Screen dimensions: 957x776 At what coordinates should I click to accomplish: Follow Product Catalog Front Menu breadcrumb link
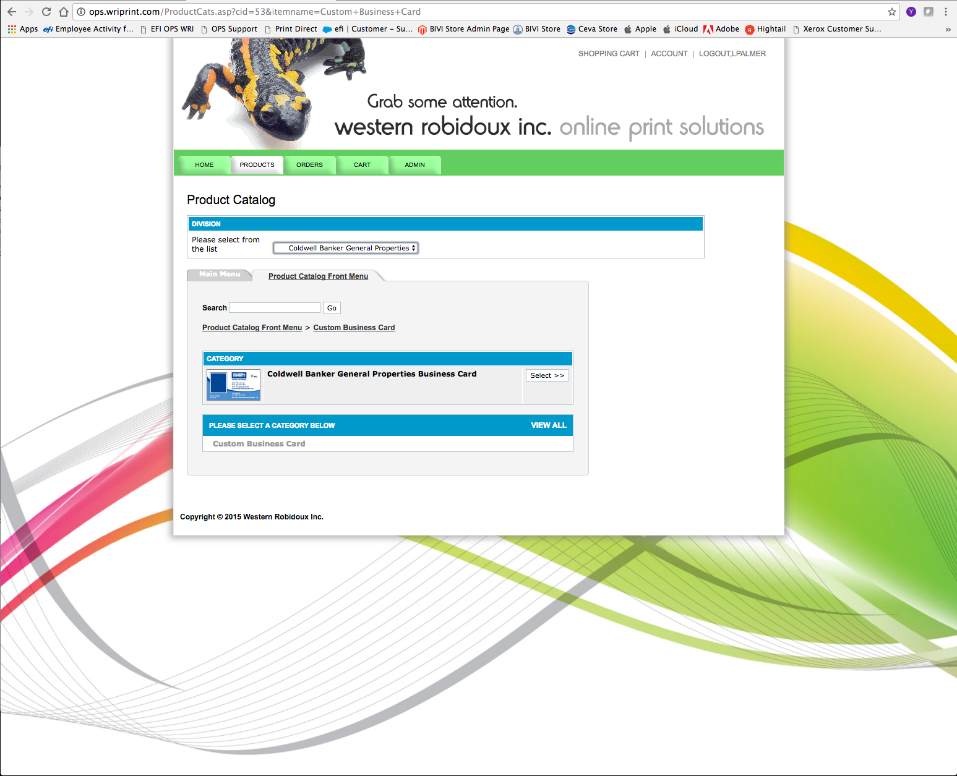[x=252, y=328]
